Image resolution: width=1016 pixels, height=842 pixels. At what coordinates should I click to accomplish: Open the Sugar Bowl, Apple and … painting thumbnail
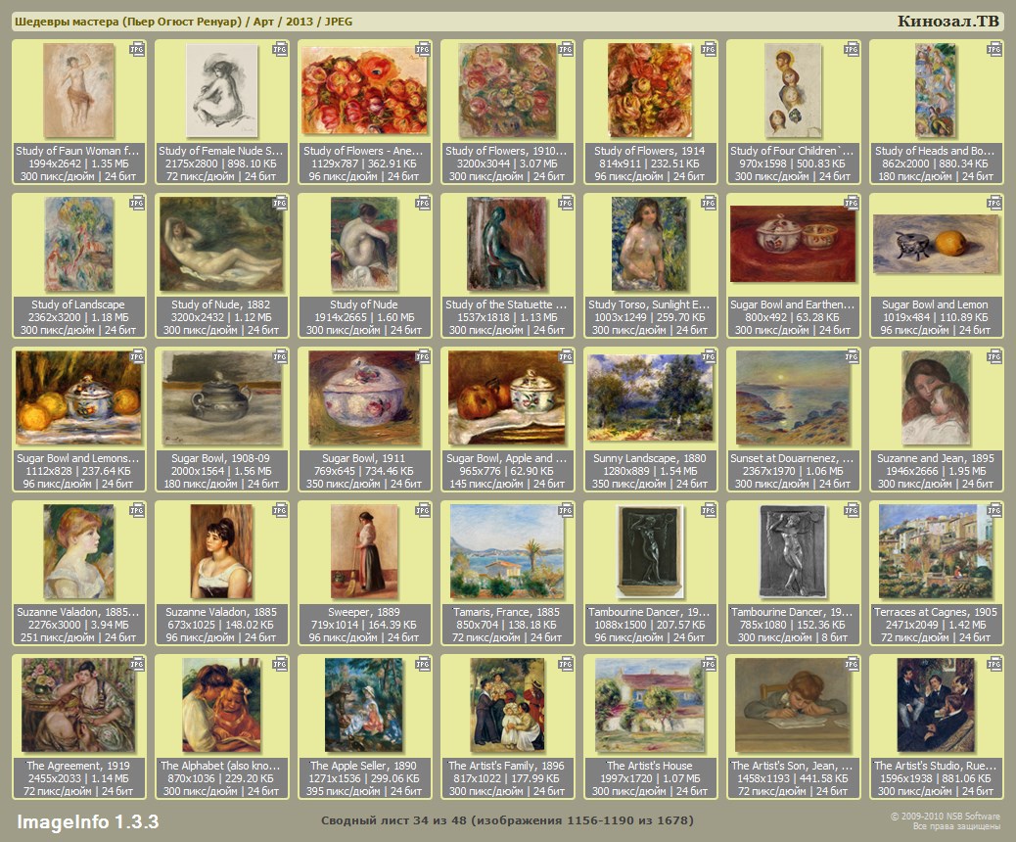click(507, 398)
